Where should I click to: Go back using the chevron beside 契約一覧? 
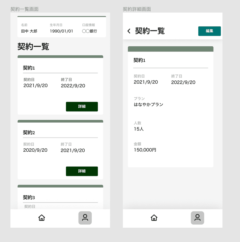coord(129,31)
